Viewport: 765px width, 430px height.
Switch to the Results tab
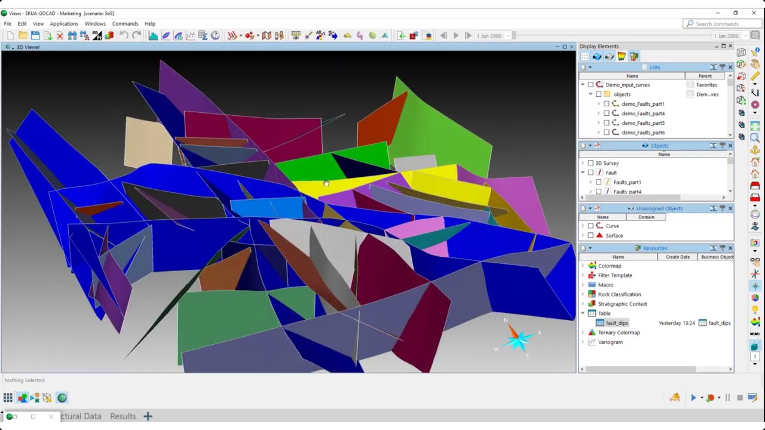[x=123, y=416]
